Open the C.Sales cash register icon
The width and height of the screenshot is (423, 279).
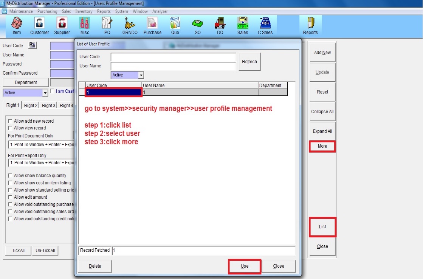(x=265, y=25)
